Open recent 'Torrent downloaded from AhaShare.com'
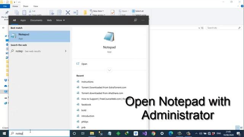Viewport: 244px width, 137px height. 102,93
